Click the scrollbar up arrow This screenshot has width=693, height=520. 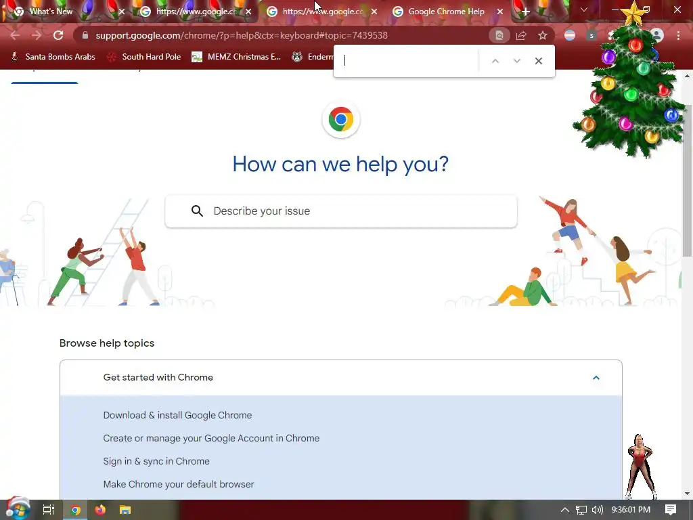pos(688,76)
